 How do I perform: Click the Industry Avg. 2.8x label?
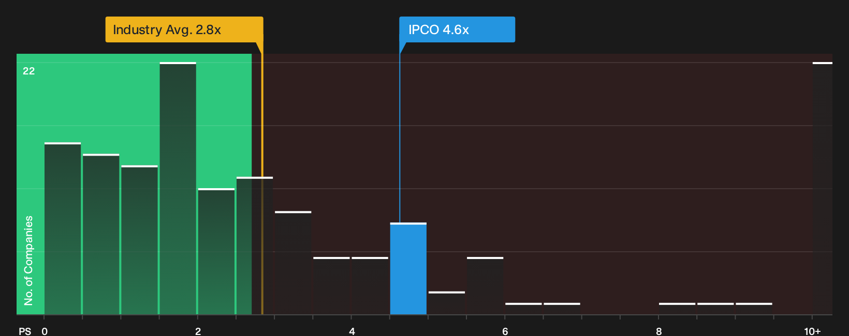(184, 29)
